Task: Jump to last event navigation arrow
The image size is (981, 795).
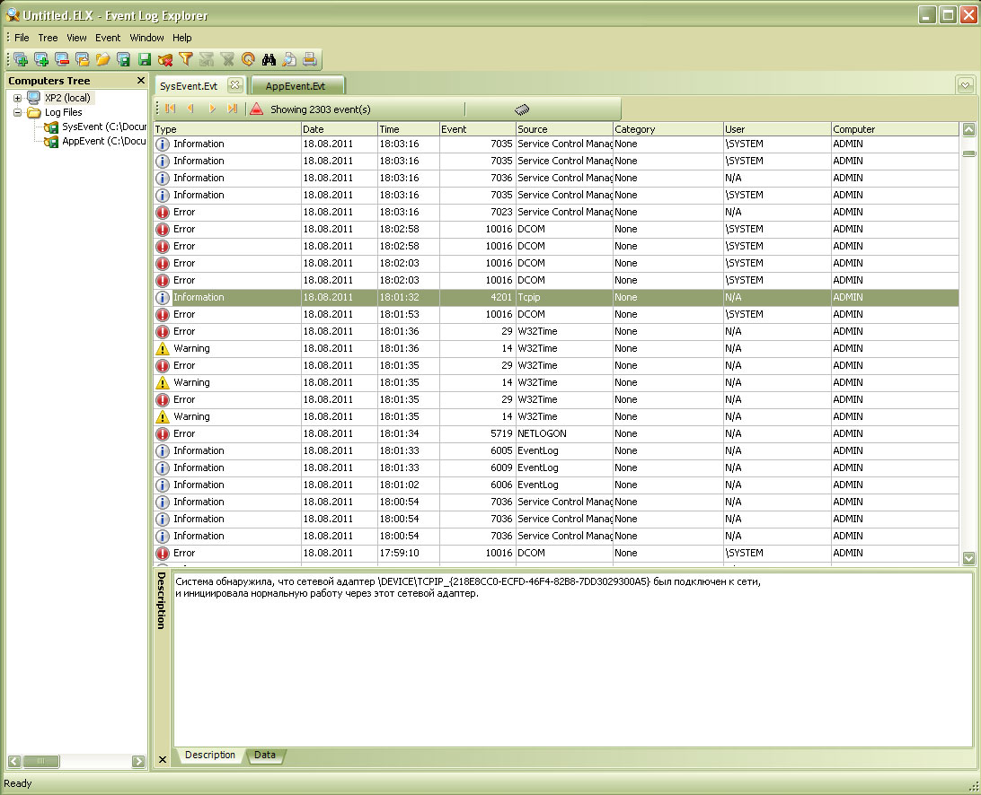Action: [x=233, y=109]
